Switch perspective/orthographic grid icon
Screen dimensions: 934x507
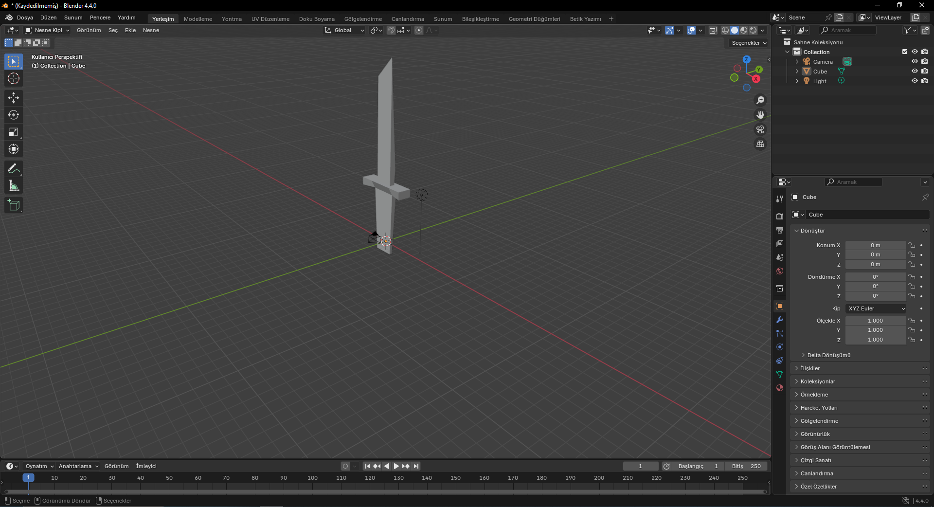pyautogui.click(x=760, y=144)
